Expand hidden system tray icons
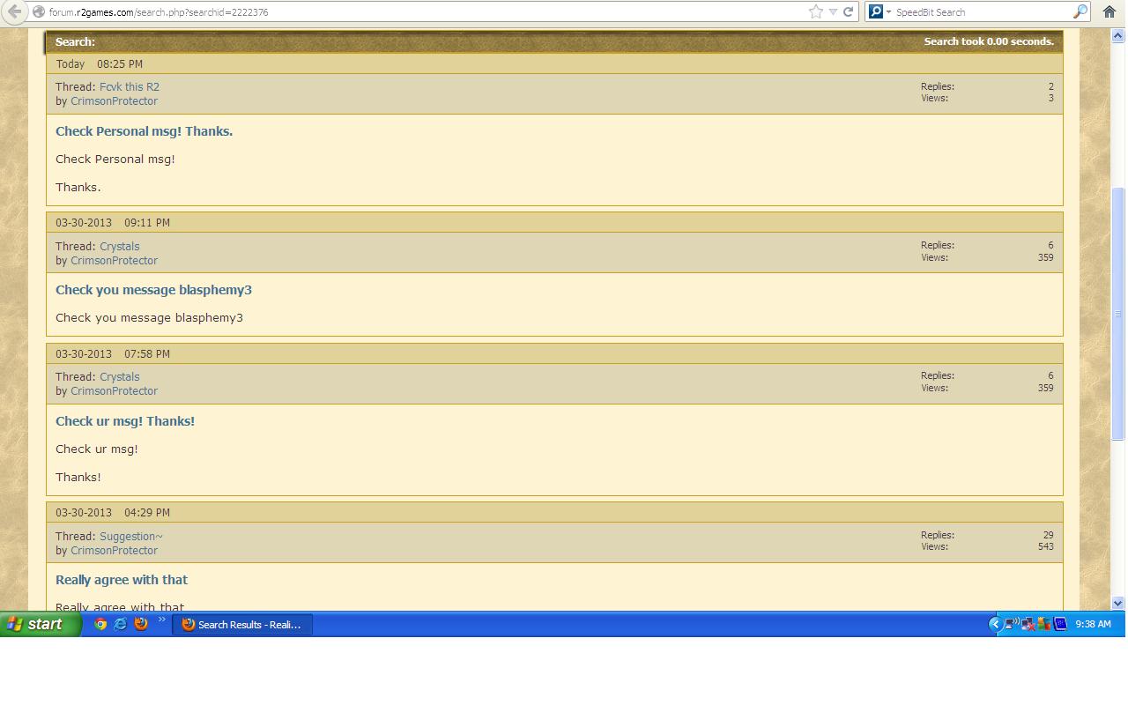 coord(995,624)
